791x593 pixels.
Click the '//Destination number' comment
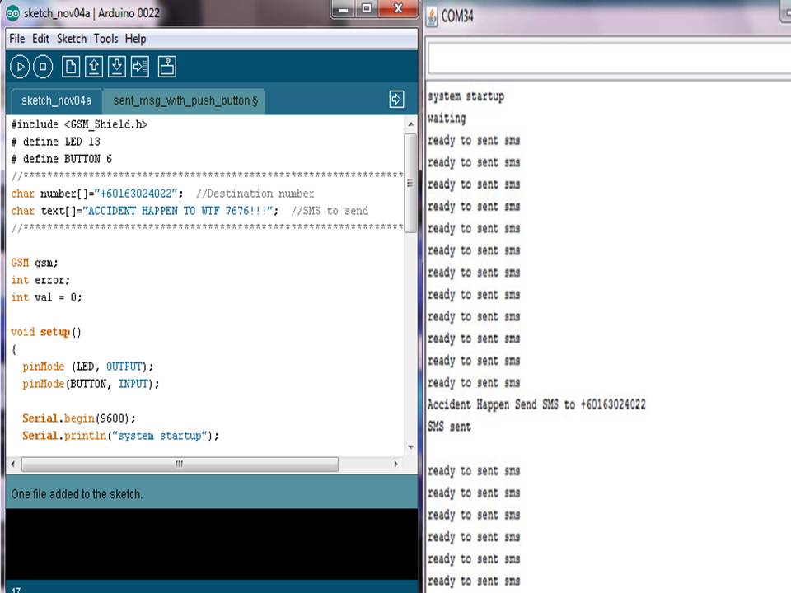click(x=255, y=194)
